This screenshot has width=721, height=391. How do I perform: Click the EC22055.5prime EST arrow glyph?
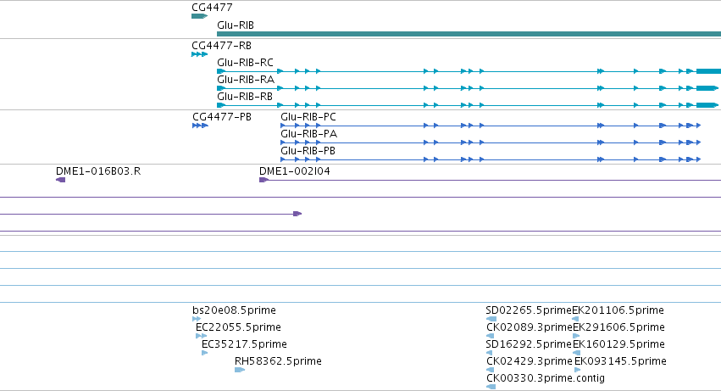202,336
